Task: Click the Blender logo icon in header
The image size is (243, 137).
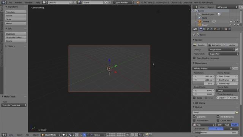Action: tap(138, 3)
